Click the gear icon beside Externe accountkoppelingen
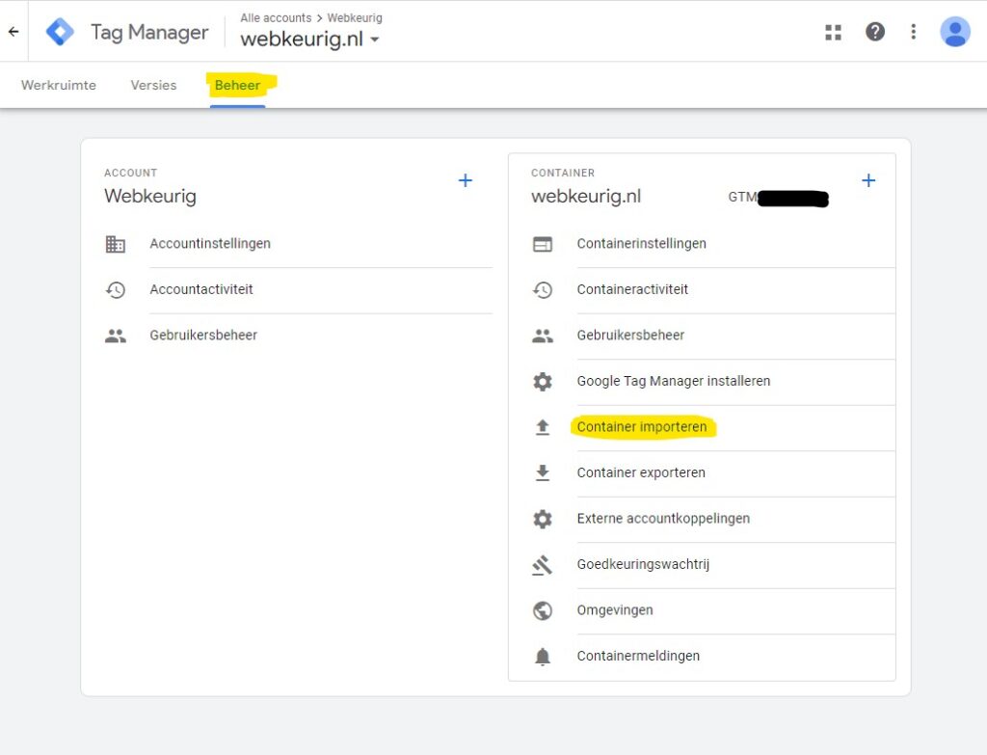987x755 pixels. coord(543,519)
